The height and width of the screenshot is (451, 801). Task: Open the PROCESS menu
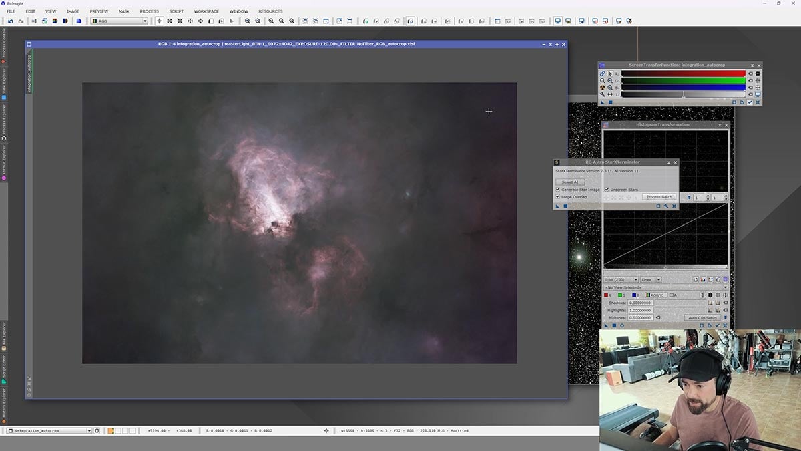pyautogui.click(x=149, y=11)
